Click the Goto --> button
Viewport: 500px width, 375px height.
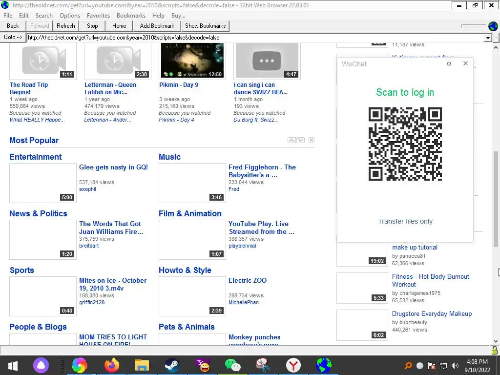[13, 37]
